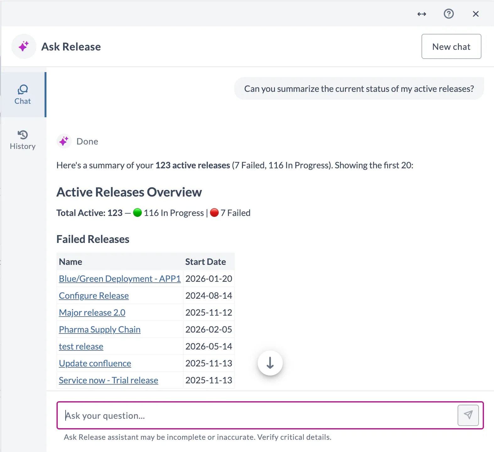Start a New chat

(x=451, y=46)
